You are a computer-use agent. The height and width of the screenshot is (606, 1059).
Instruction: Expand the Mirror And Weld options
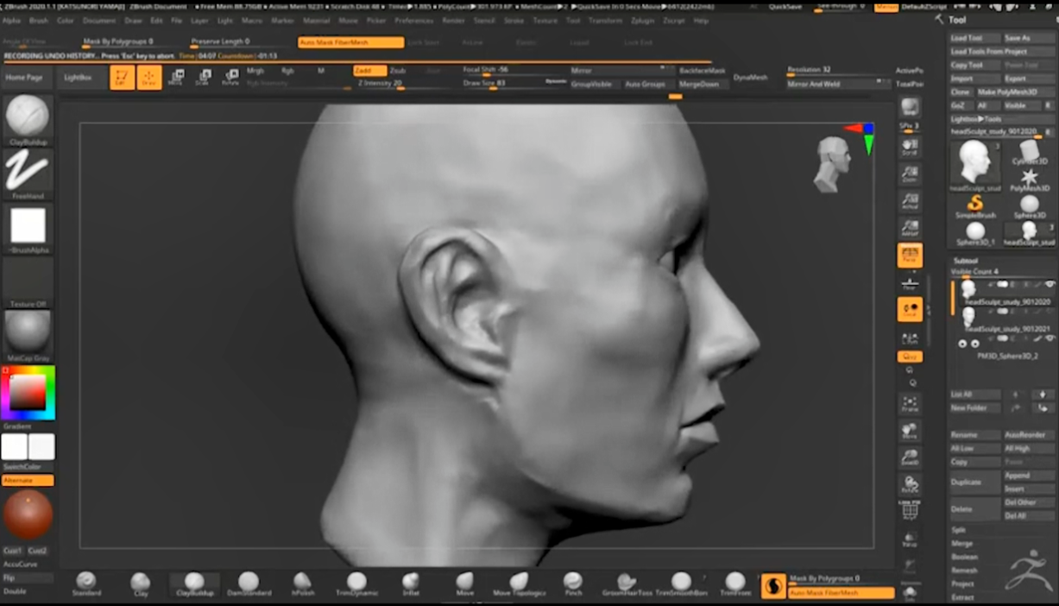839,84
